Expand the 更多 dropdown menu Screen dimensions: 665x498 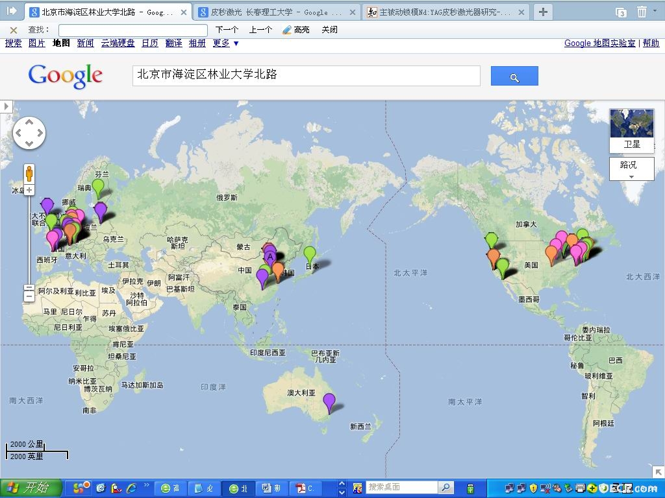[225, 43]
